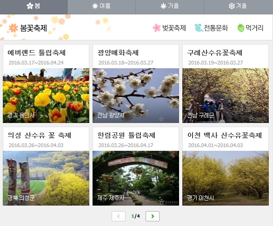Go to the next festival page

click(153, 216)
